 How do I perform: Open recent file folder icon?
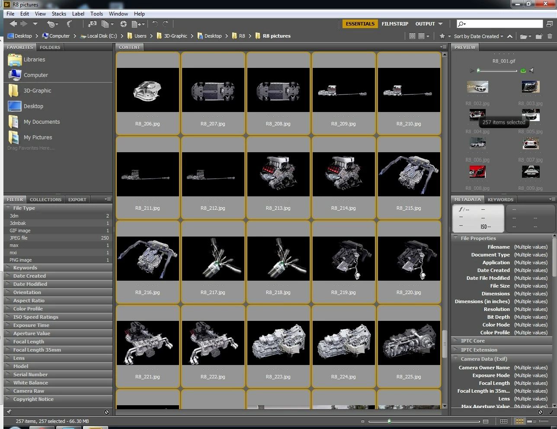coord(525,36)
